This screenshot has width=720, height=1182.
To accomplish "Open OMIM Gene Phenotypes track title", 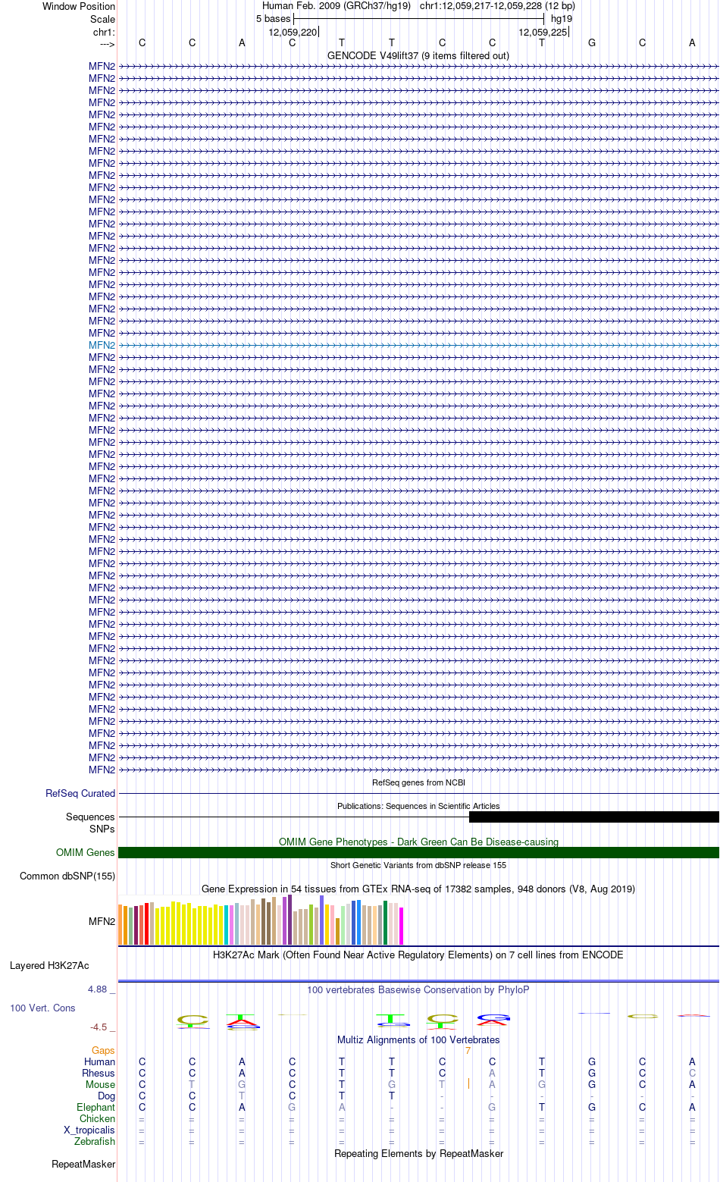I will [x=418, y=842].
